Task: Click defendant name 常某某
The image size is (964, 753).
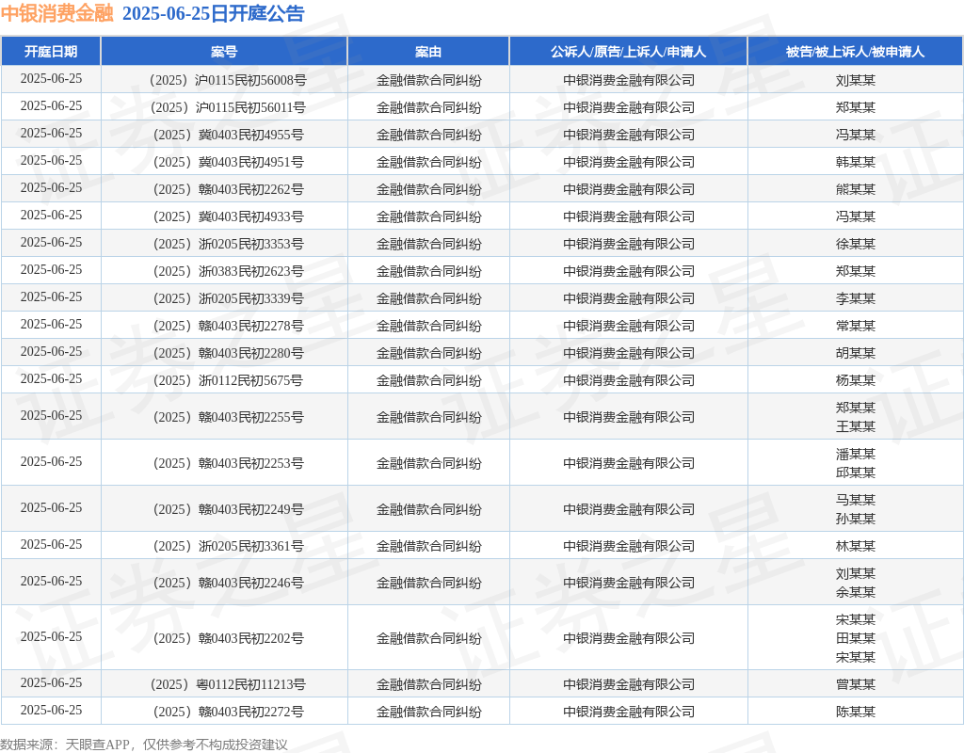Action: (855, 326)
